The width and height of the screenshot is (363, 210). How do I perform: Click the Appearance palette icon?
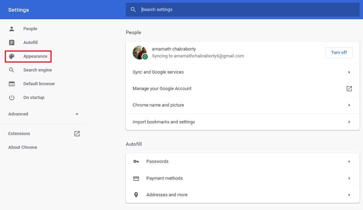12,56
